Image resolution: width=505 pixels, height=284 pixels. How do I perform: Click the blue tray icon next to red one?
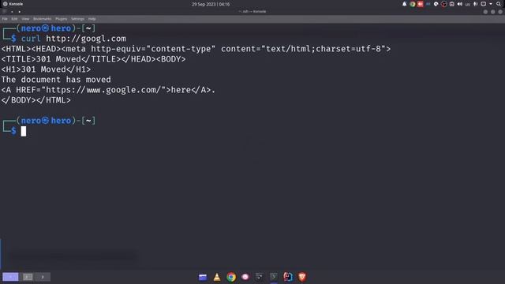pos(428,4)
